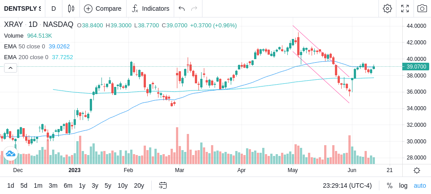The height and width of the screenshot is (194, 431).
Task: Click the Compare symbol button
Action: coord(103,9)
